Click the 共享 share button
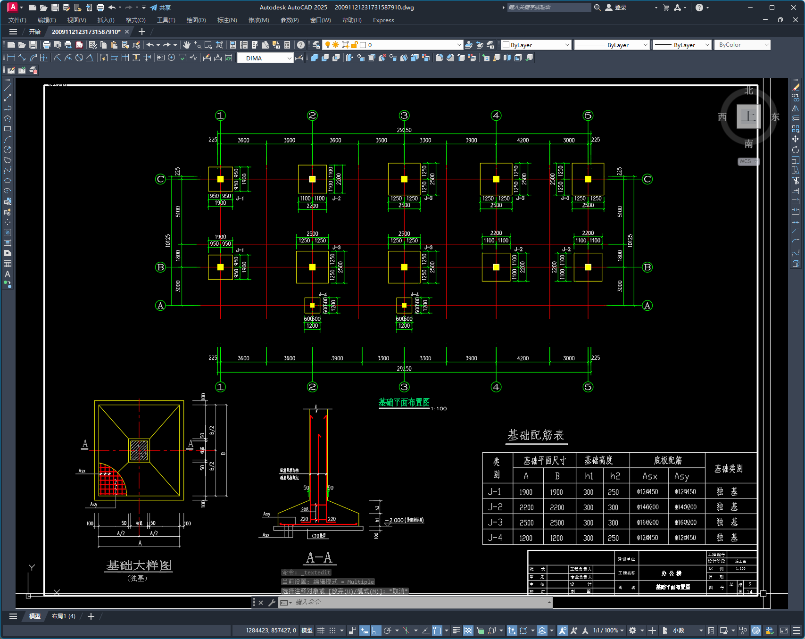The image size is (805, 639). (160, 8)
